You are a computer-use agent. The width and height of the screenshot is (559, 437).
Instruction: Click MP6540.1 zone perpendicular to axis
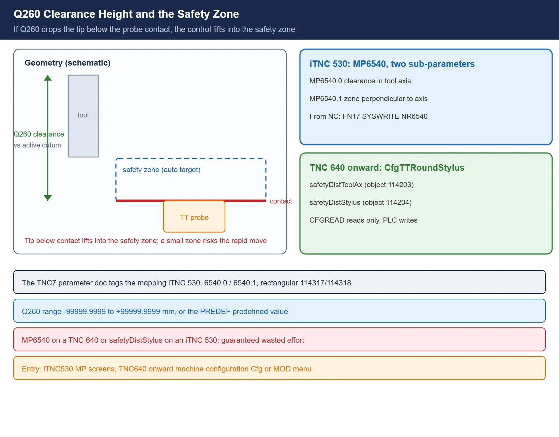point(368,99)
